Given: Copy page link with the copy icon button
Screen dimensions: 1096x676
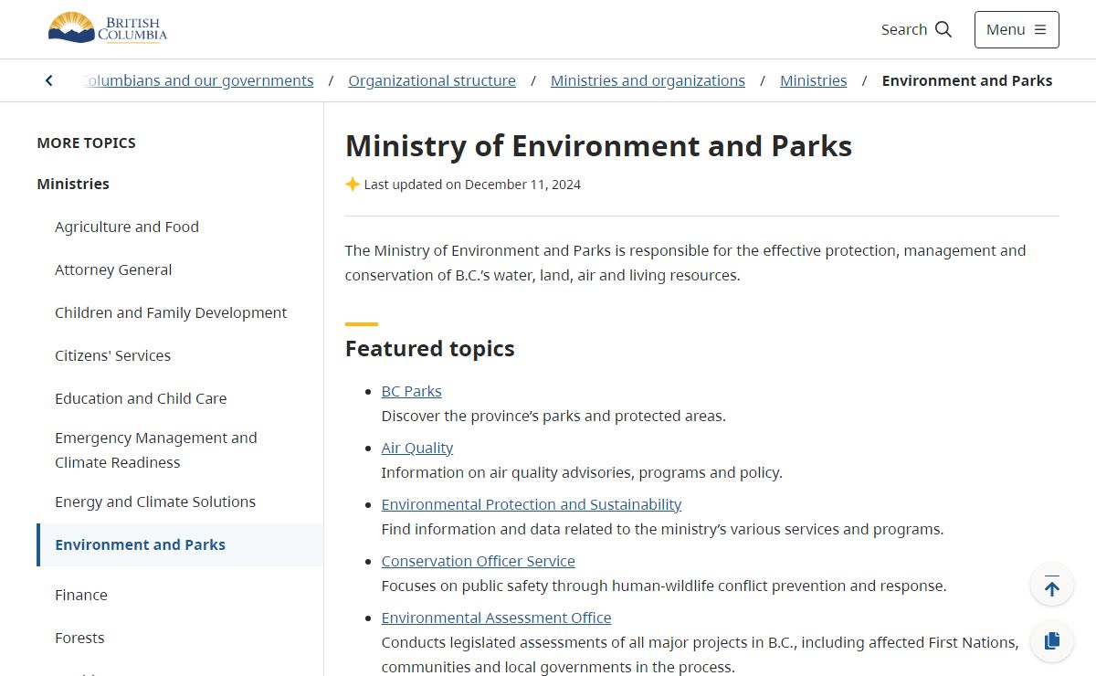Looking at the screenshot, I should click(x=1052, y=640).
